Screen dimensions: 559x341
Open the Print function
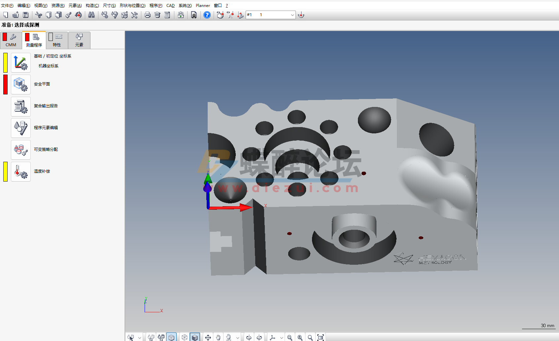147,15
